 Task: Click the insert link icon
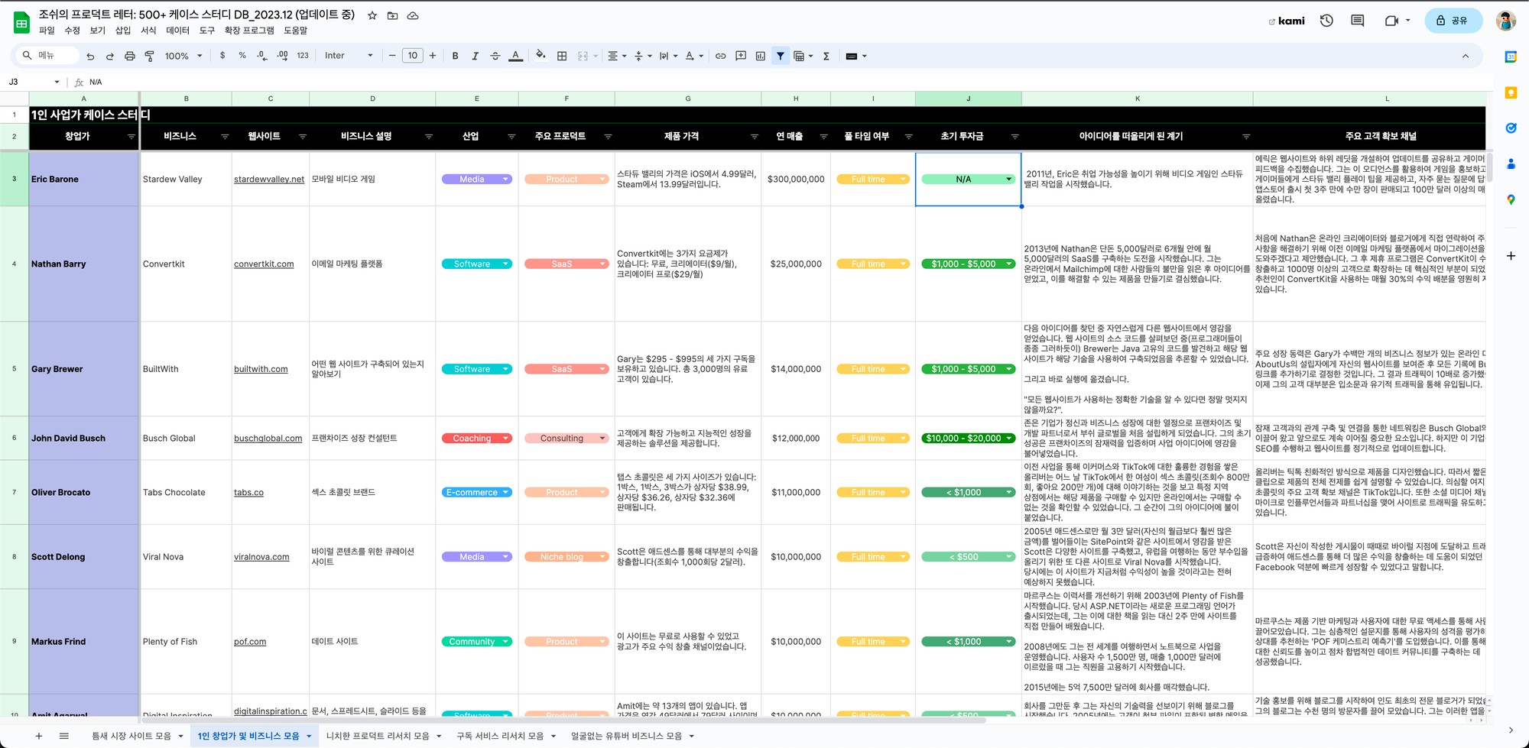(720, 56)
